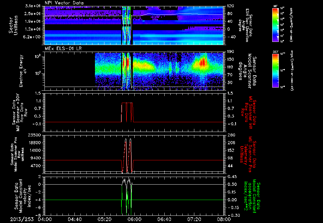Click the "04:00" time axis label
The width and height of the screenshot is (323, 223).
45,219
